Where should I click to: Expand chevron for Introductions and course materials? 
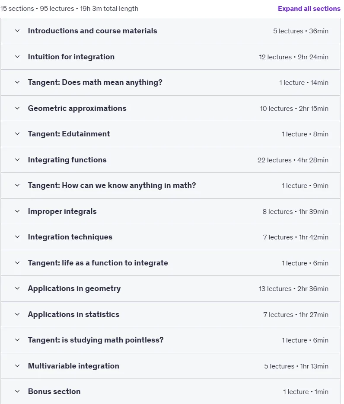(x=17, y=31)
